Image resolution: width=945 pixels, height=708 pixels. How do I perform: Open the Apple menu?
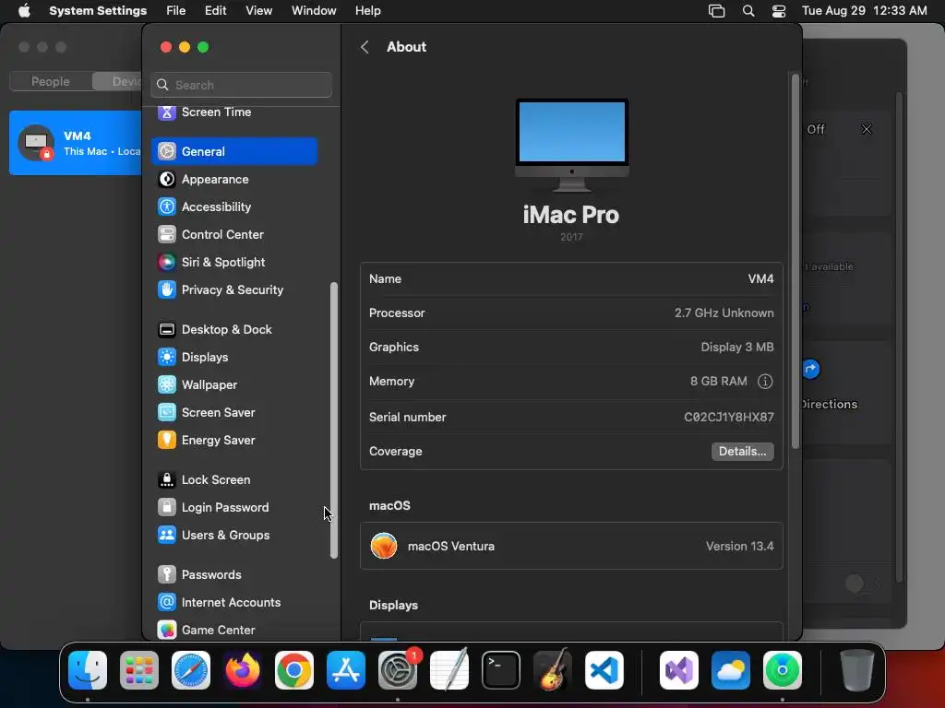pos(24,11)
